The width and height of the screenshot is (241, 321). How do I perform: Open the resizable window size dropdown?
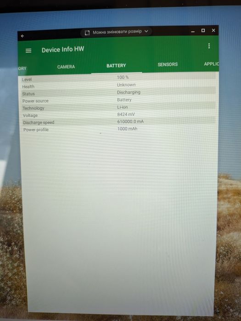coord(116,32)
